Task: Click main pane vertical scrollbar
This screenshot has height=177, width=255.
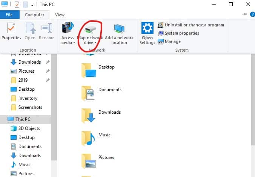Action: (x=253, y=99)
